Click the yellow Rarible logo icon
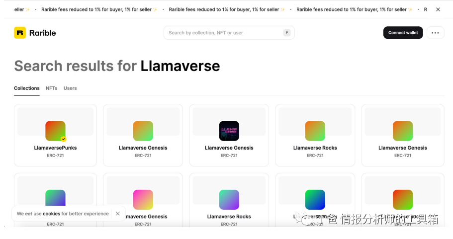The height and width of the screenshot is (239, 453). tap(20, 33)
